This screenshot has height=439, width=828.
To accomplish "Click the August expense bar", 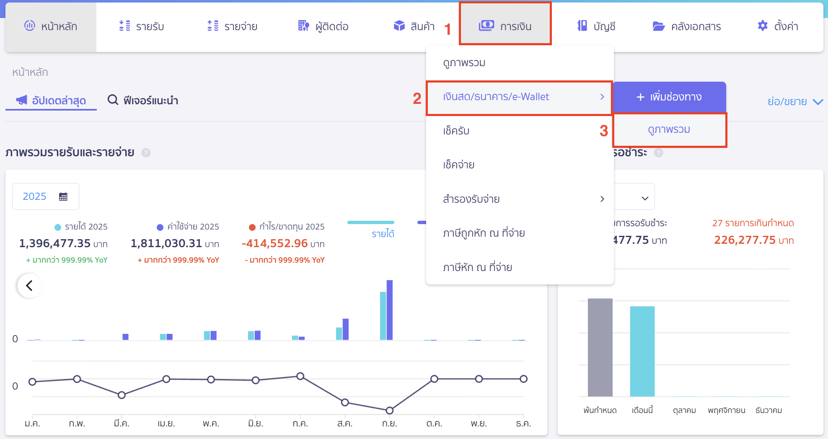I will (x=346, y=329).
